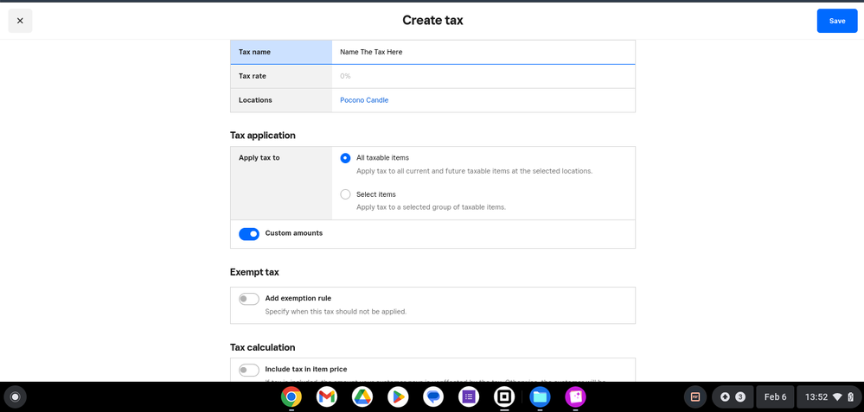This screenshot has height=412, width=864.
Task: Click the Wi-Fi status icon
Action: (x=837, y=396)
